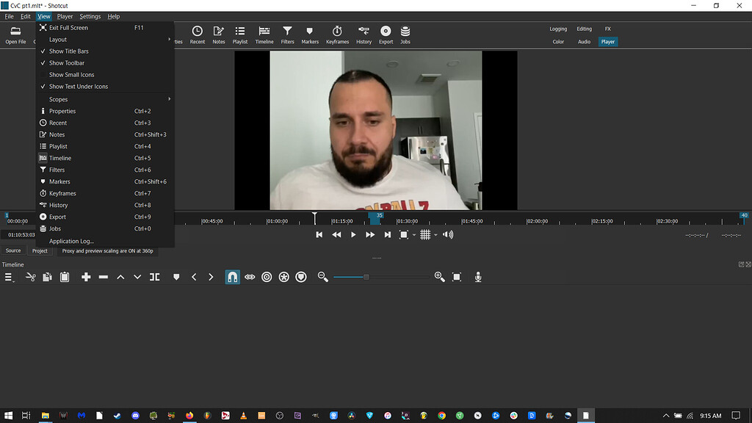Screen dimensions: 752x423
Task: Open the Keyframes panel from toolbar
Action: (337, 35)
